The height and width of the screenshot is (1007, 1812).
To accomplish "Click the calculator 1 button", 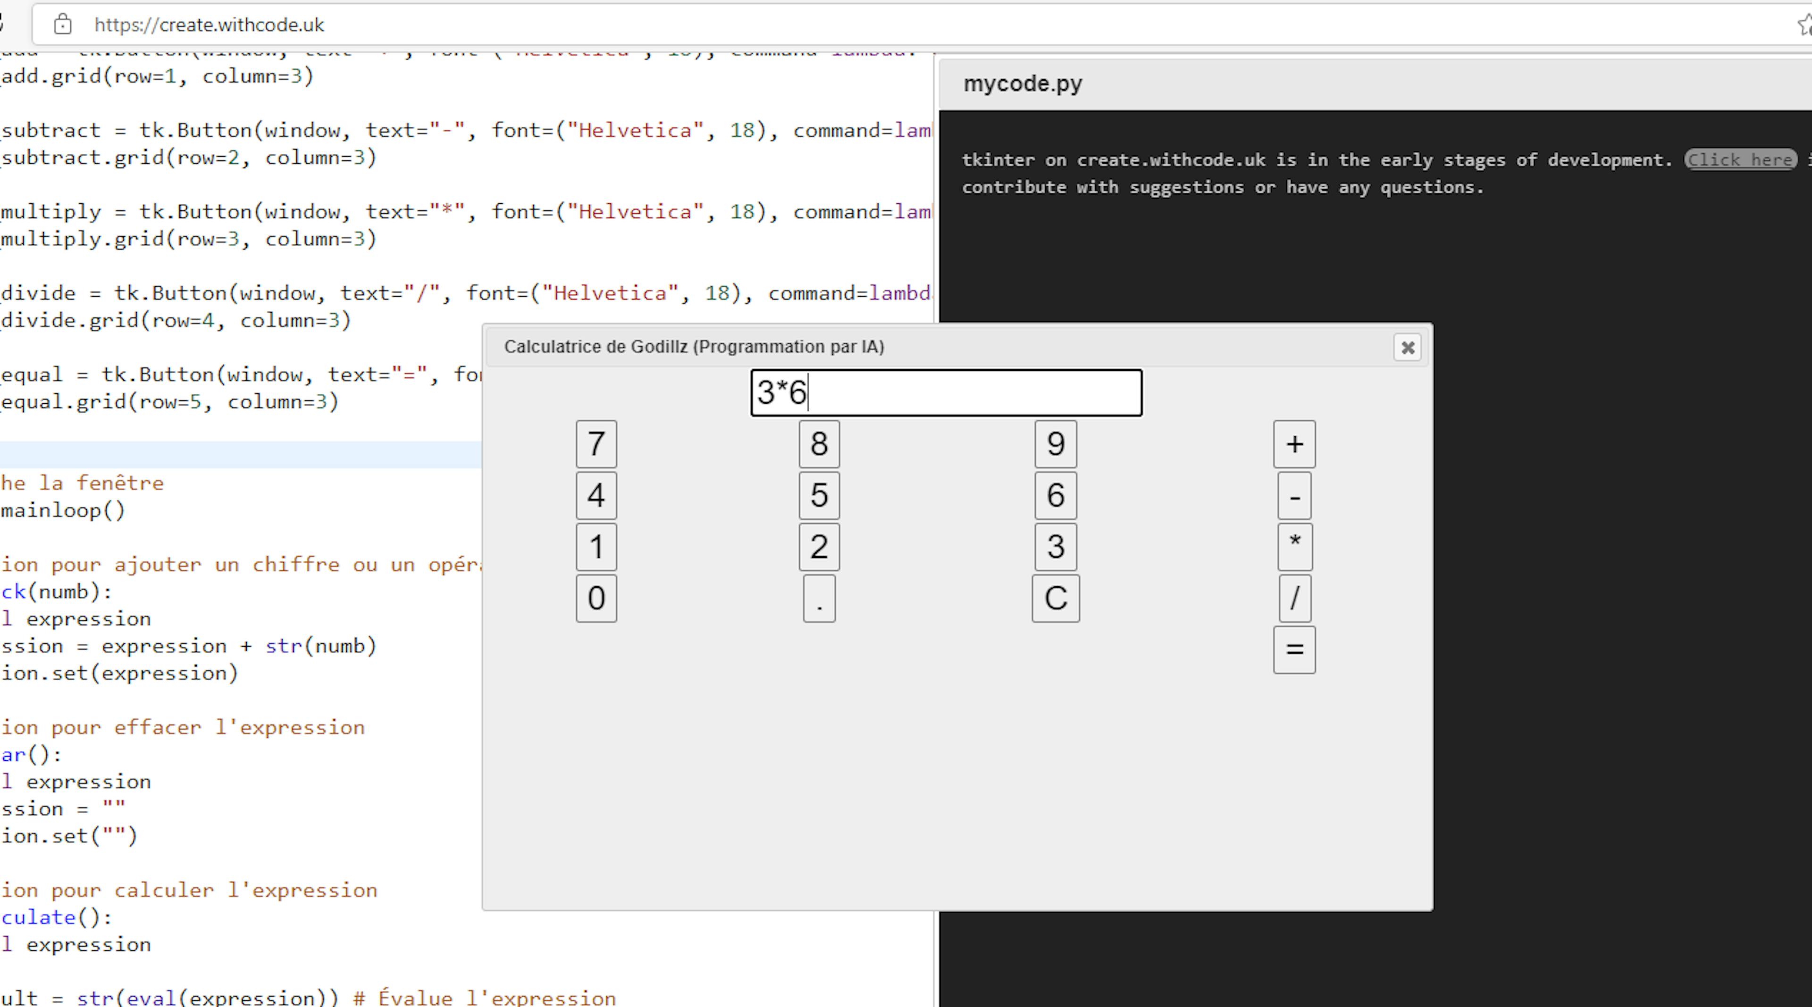I will [596, 546].
